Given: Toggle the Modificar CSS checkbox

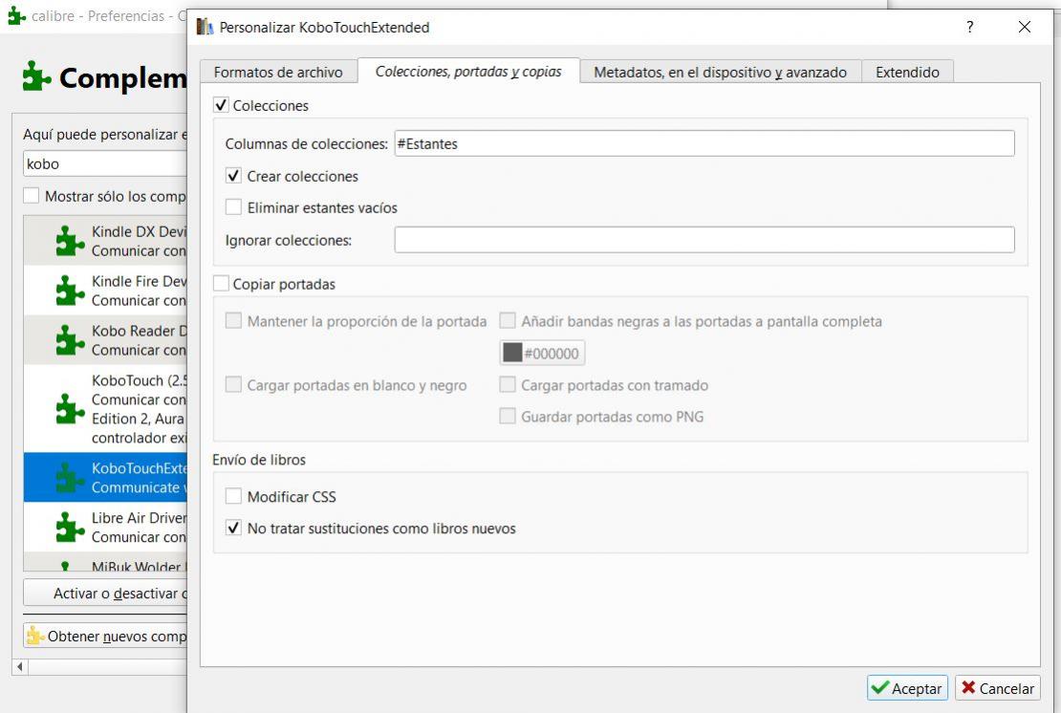Looking at the screenshot, I should pos(234,497).
